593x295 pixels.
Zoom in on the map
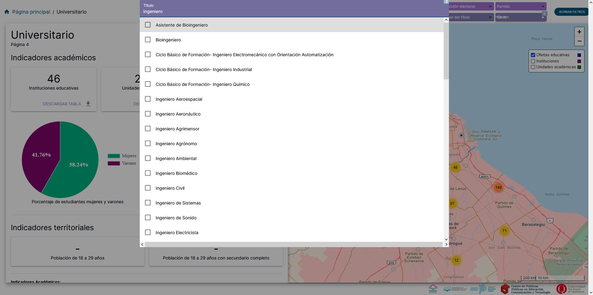tap(579, 32)
